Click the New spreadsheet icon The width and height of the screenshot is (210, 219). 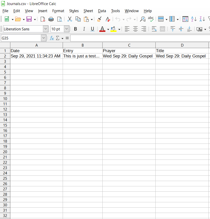7,19
